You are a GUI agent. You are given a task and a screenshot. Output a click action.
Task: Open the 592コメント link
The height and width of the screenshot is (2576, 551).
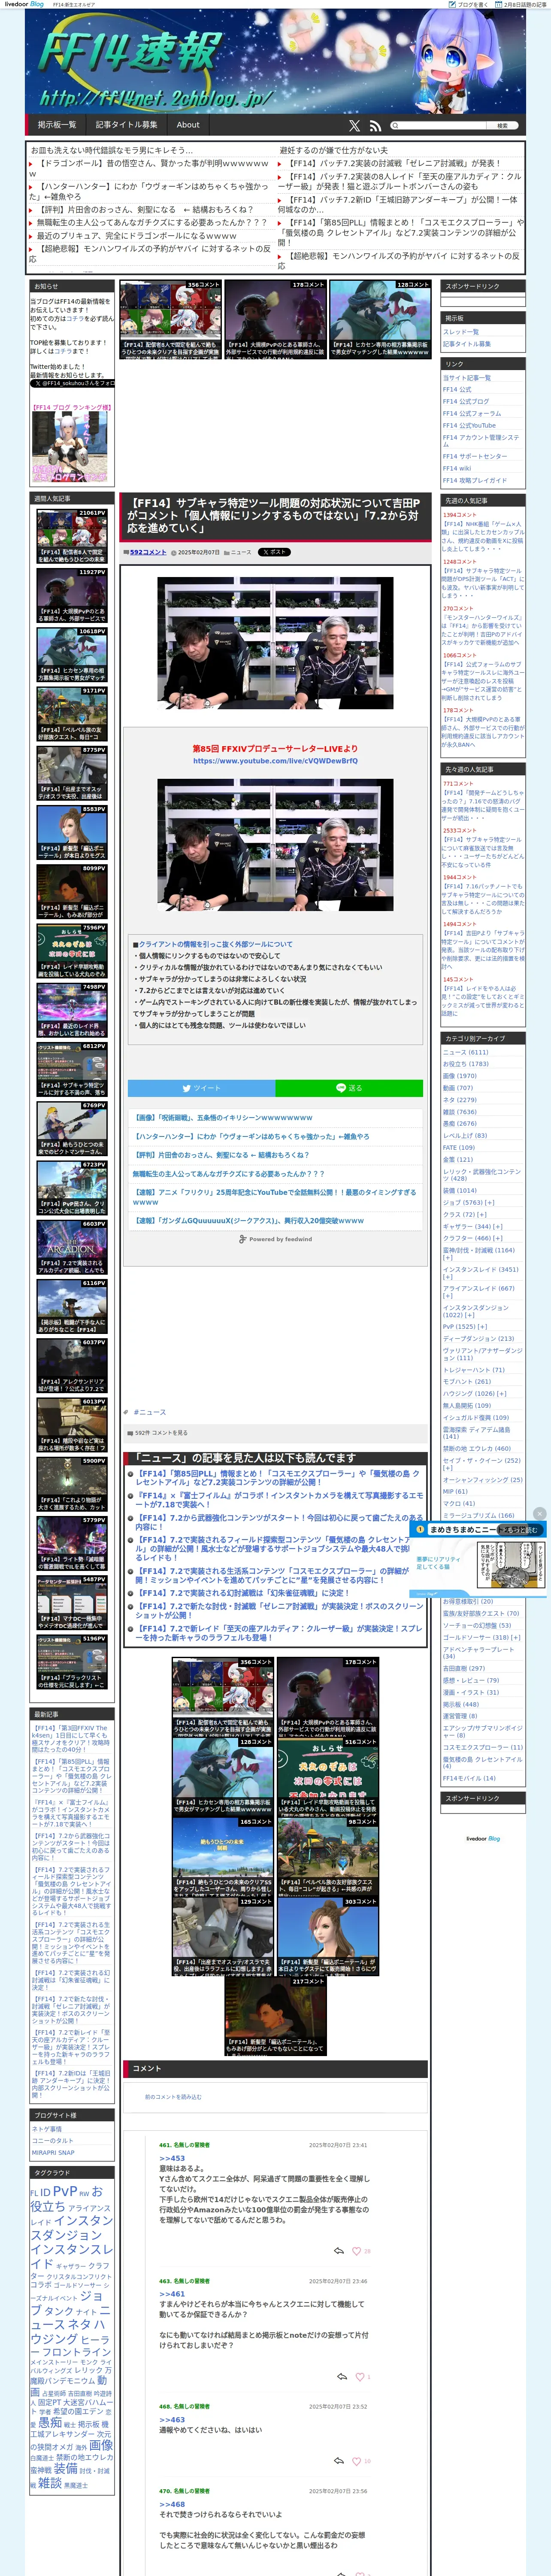click(x=148, y=552)
